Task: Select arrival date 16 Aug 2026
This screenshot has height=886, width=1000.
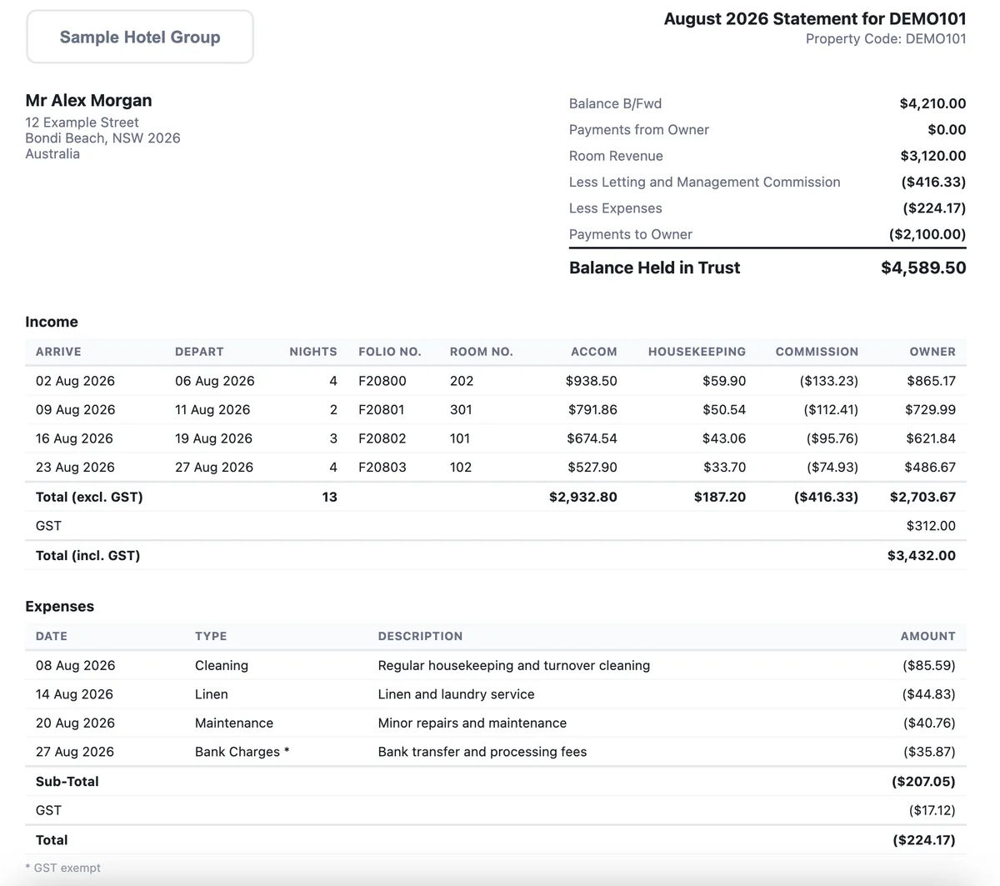Action: [74, 438]
